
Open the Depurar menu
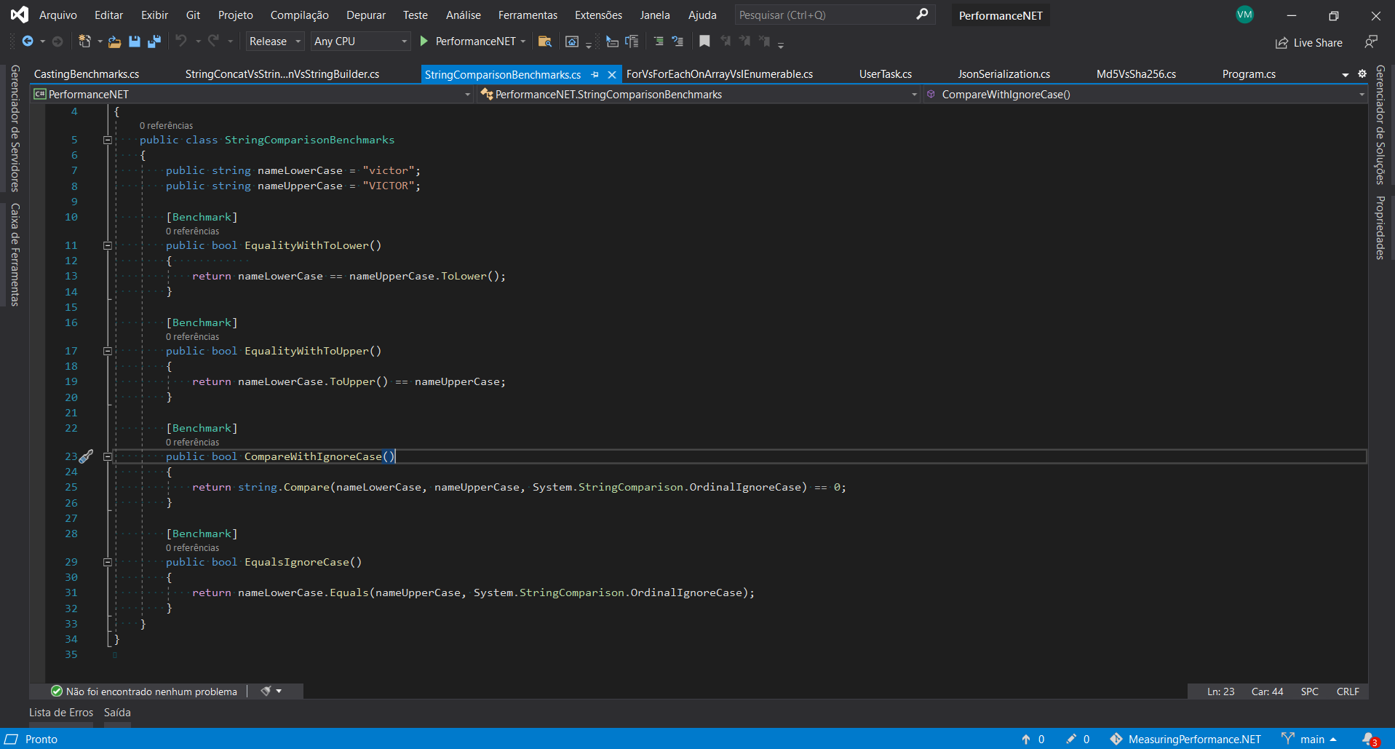(x=366, y=15)
